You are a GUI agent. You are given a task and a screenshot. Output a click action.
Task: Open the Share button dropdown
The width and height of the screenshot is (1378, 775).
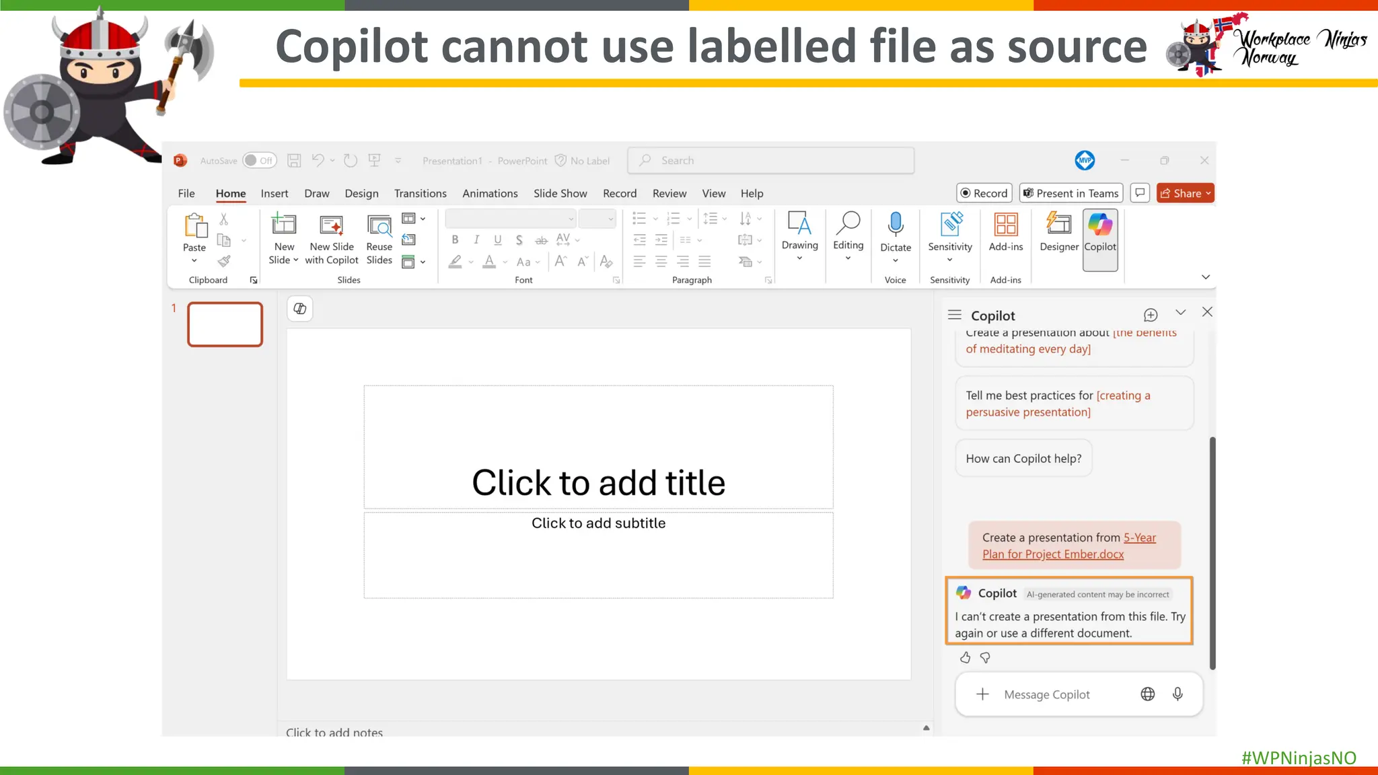tap(1208, 194)
